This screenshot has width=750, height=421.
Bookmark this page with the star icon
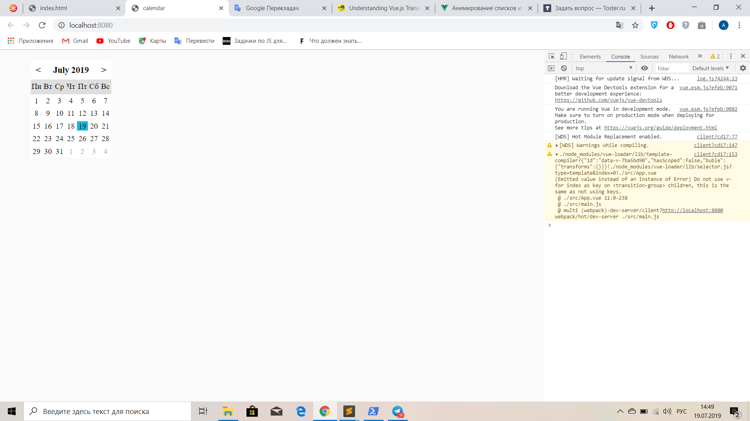[635, 25]
